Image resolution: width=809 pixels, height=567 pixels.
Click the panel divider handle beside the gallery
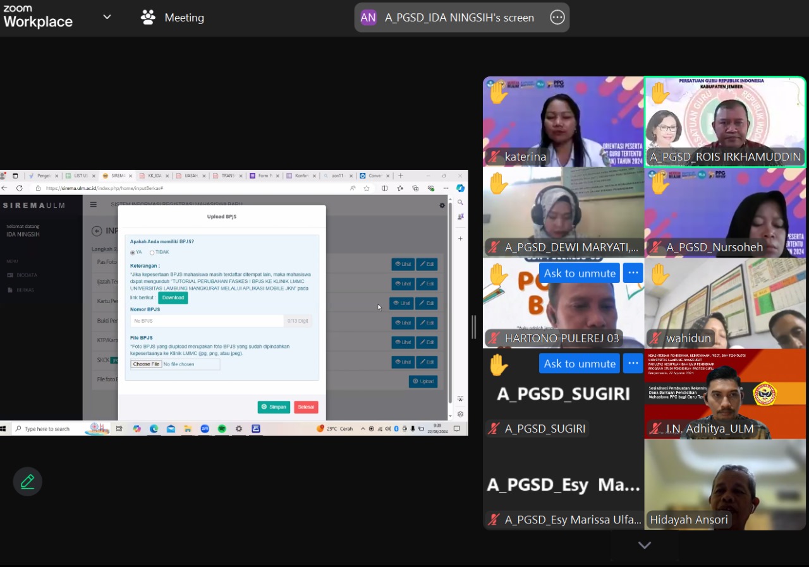coord(474,327)
